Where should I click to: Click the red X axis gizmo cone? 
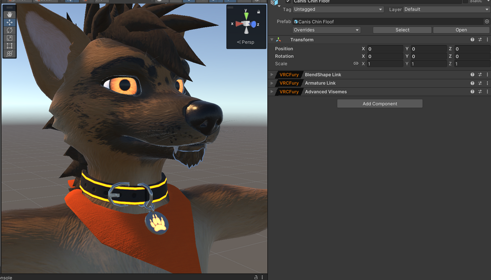(239, 24)
